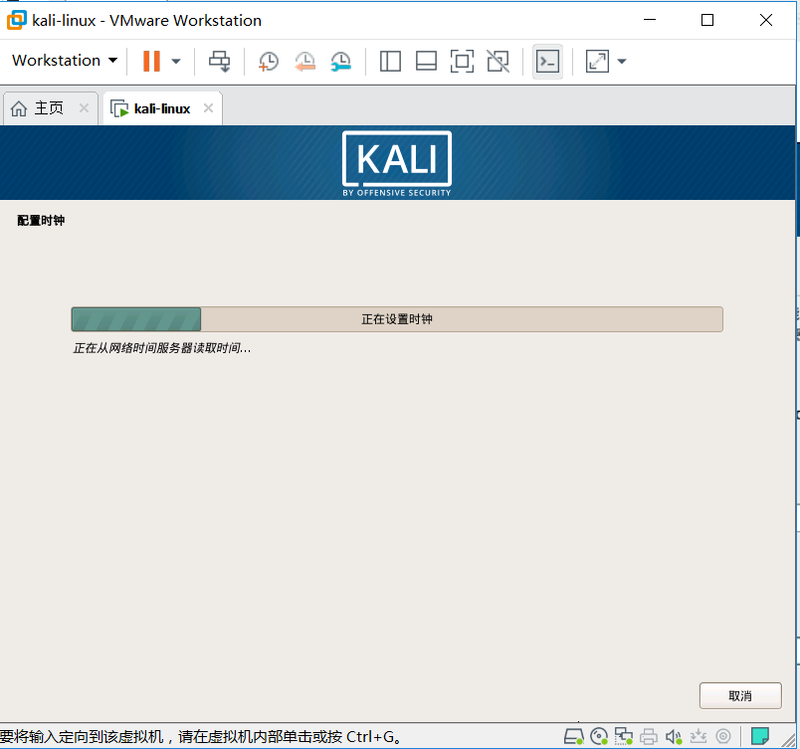Click the 配置时钟 heading text
Viewport: 800px width, 749px height.
click(x=41, y=220)
